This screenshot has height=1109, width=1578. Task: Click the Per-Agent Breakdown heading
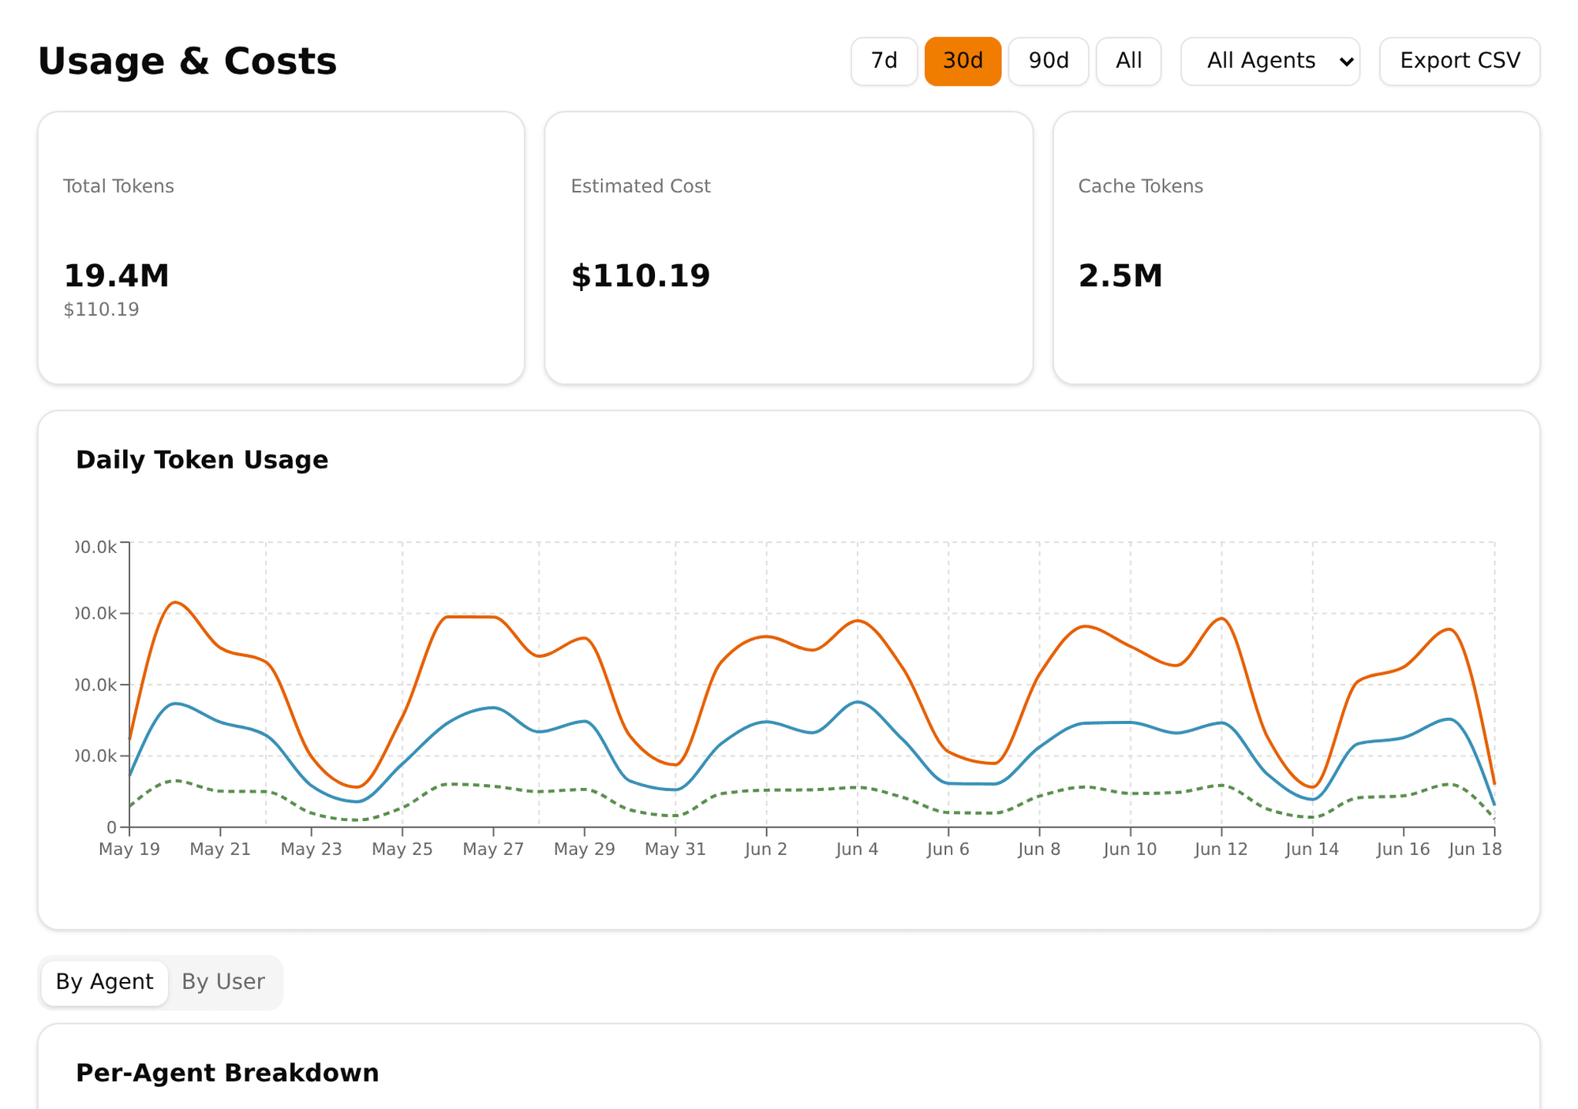pyautogui.click(x=227, y=1073)
